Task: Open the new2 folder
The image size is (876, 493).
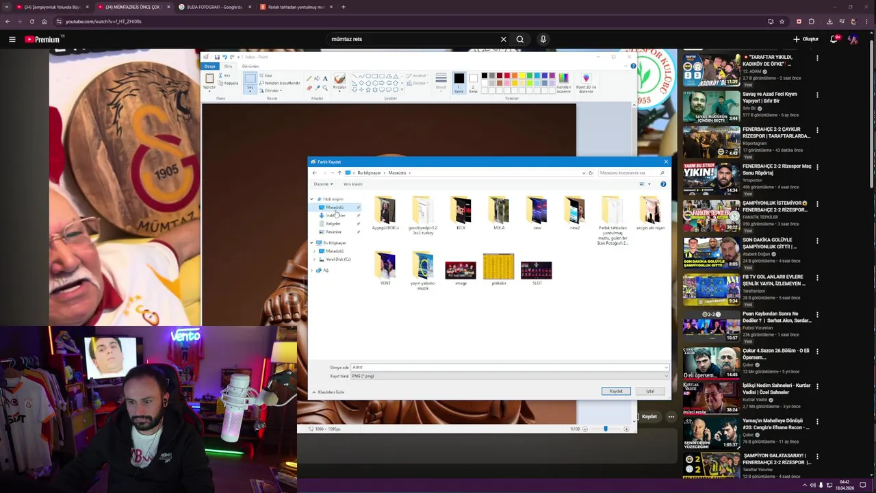Action: (x=575, y=213)
